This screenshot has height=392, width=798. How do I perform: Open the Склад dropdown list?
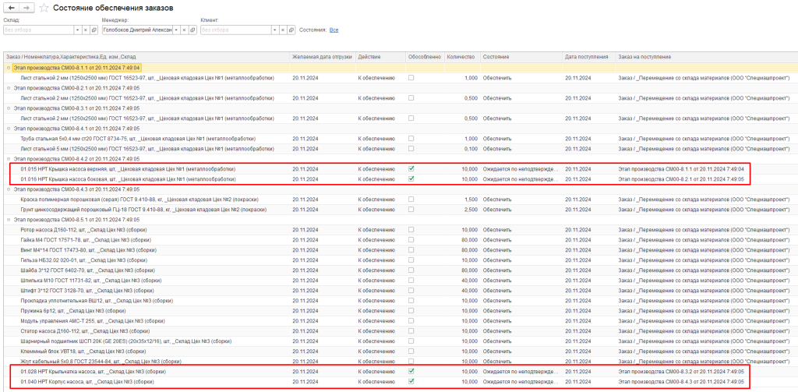(x=78, y=30)
